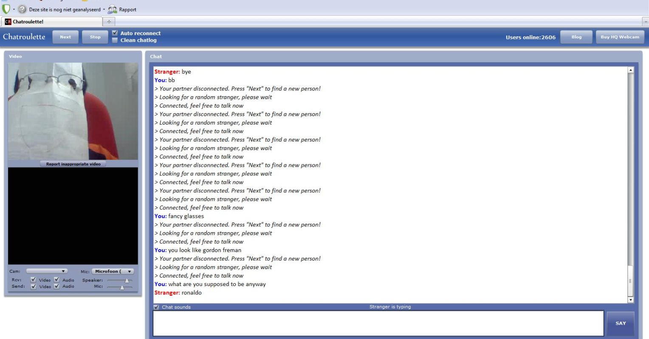Click Report inappropriate video button
Screen dimensions: 649x339
click(73, 164)
